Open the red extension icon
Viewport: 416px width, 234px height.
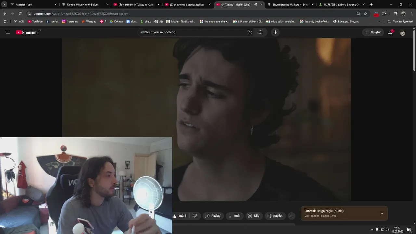tap(376, 14)
